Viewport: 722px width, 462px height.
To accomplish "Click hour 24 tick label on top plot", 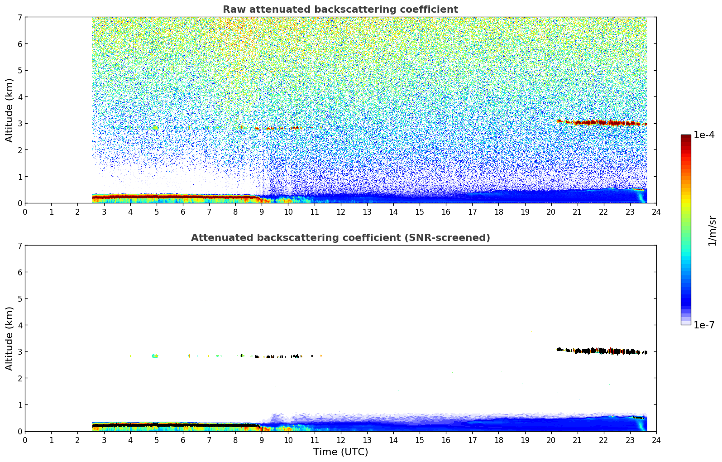I will [x=656, y=212].
